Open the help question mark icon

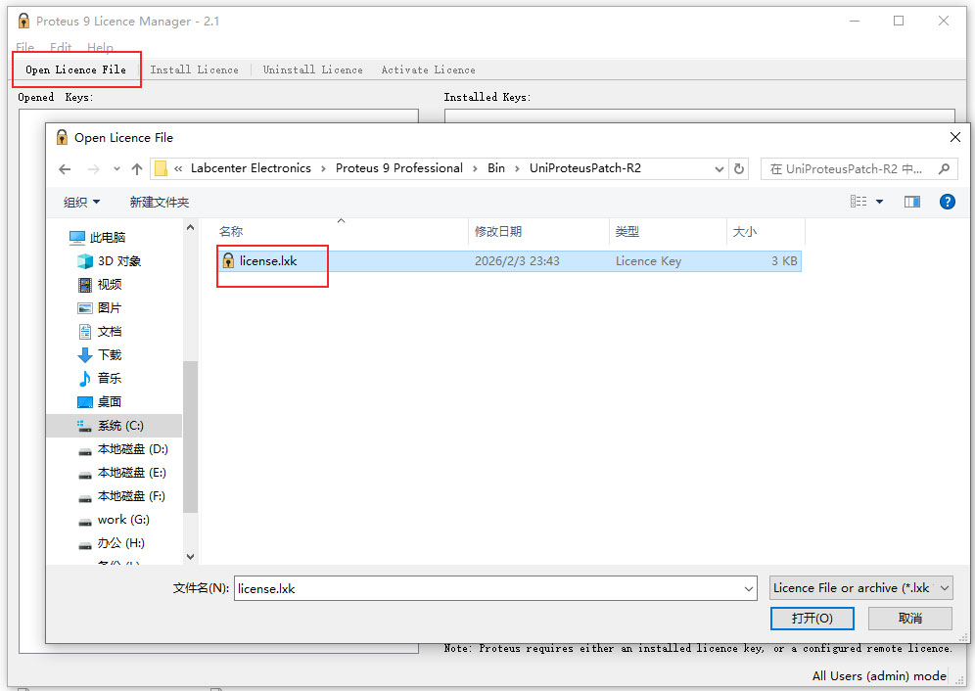coord(947,202)
